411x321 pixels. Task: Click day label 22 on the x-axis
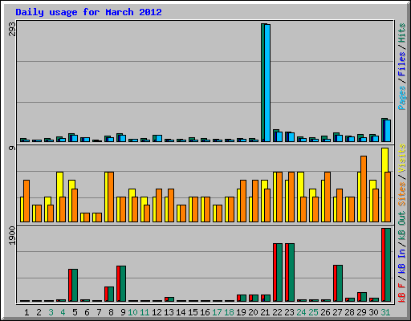coord(277,312)
